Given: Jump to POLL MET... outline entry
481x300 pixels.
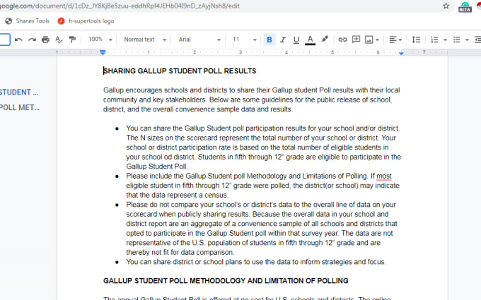Looking at the screenshot, I should click(20, 107).
